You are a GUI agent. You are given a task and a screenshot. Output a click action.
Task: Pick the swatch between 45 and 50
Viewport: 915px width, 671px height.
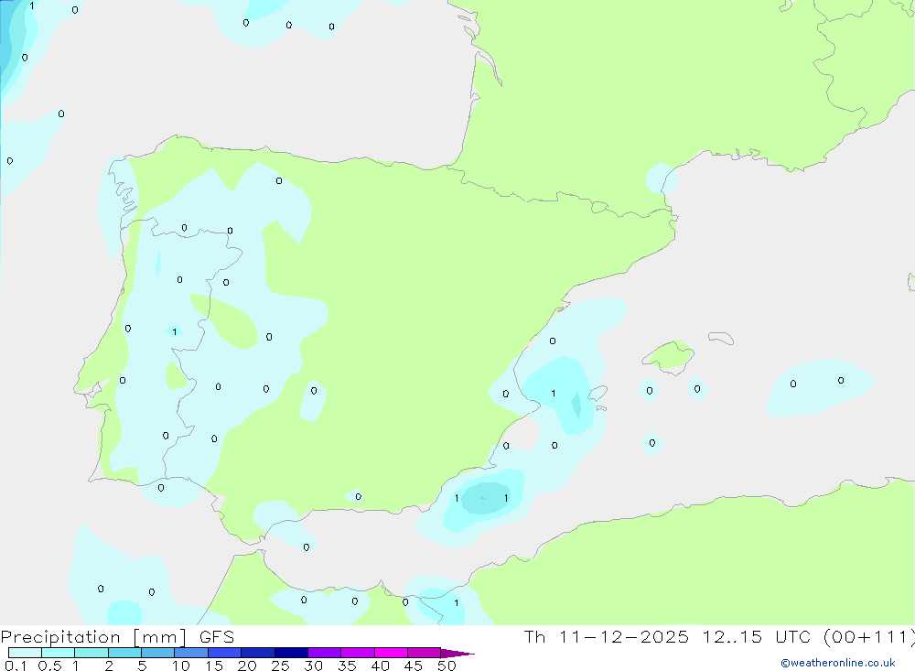(425, 653)
